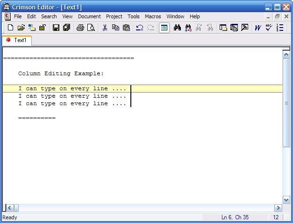The width and height of the screenshot is (293, 223).
Task: Open Print Preview from the magnifier page icon
Action: [x=91, y=28]
